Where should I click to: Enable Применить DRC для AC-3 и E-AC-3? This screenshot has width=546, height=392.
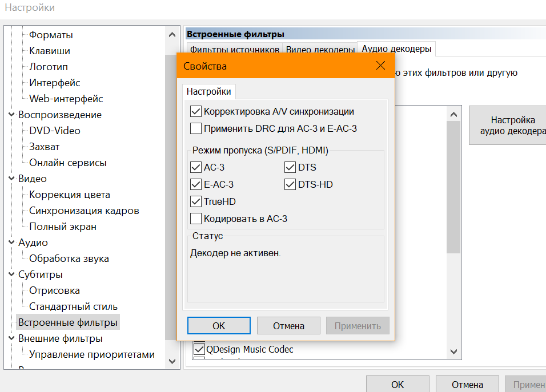pyautogui.click(x=196, y=128)
